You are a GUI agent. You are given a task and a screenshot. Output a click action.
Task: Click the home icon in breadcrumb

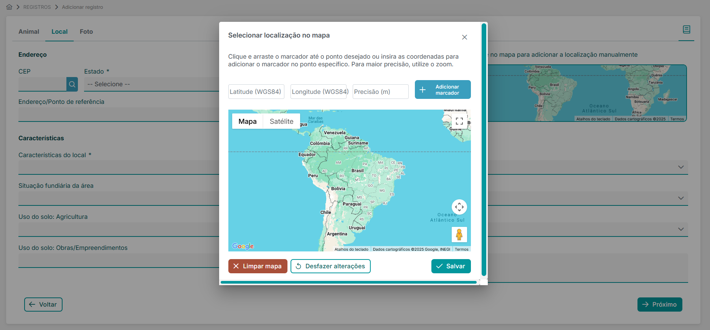pyautogui.click(x=9, y=7)
